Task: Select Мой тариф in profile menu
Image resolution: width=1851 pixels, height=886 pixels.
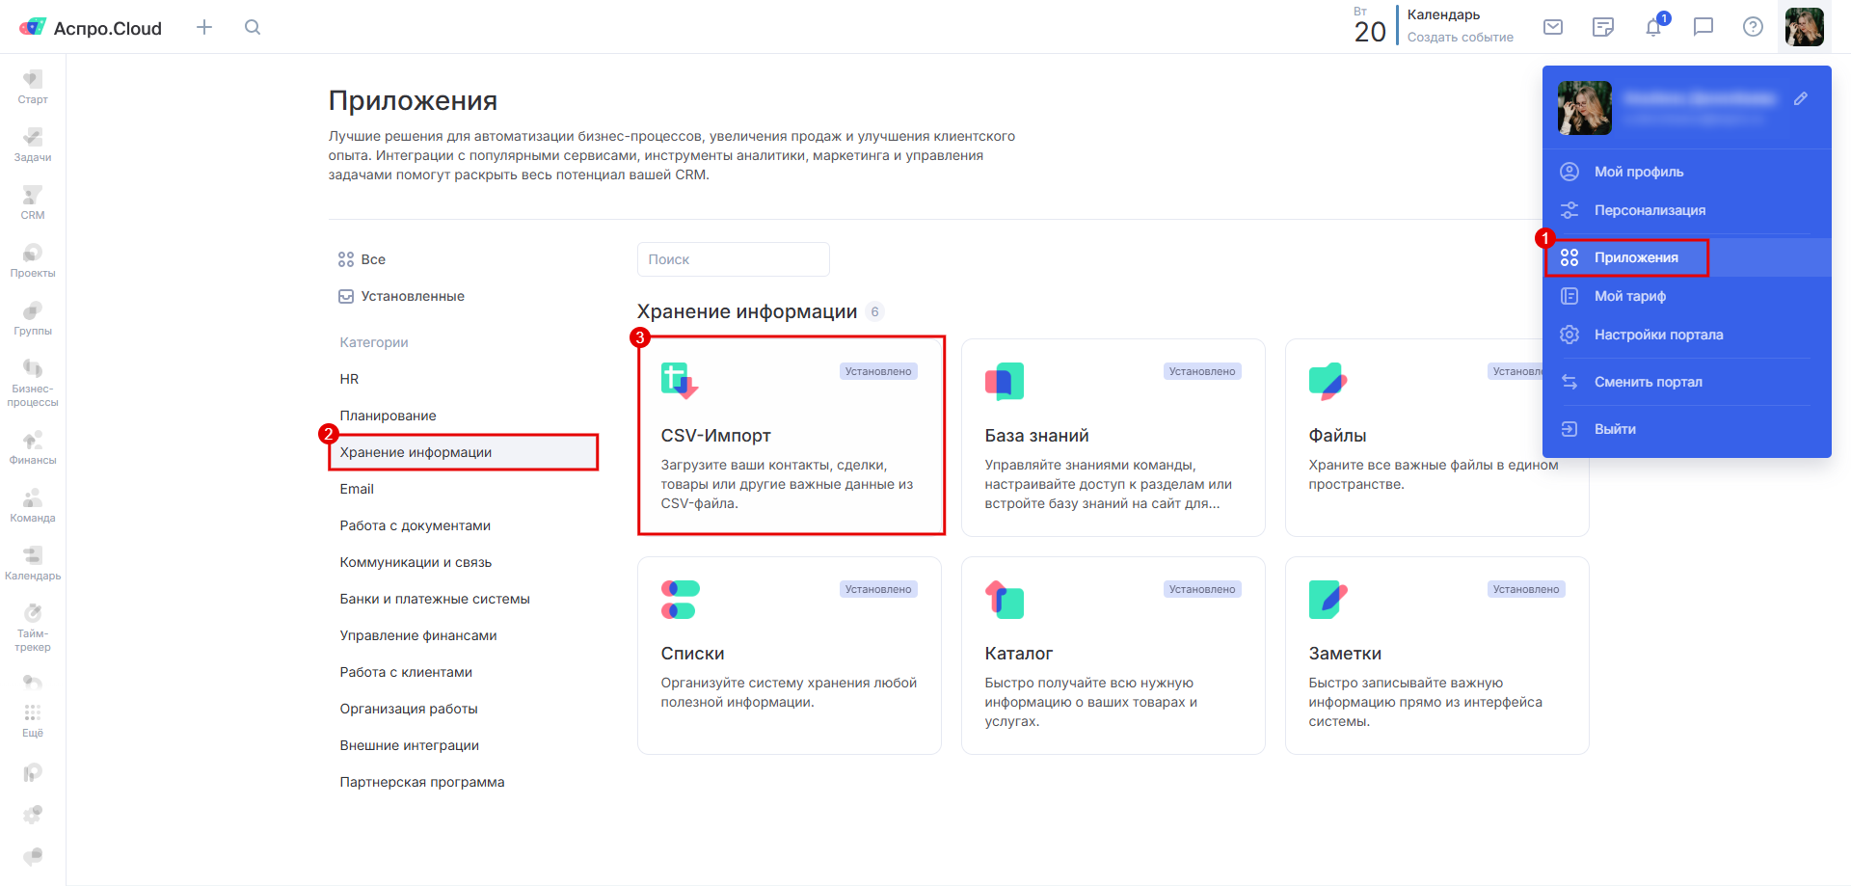Action: [x=1629, y=296]
